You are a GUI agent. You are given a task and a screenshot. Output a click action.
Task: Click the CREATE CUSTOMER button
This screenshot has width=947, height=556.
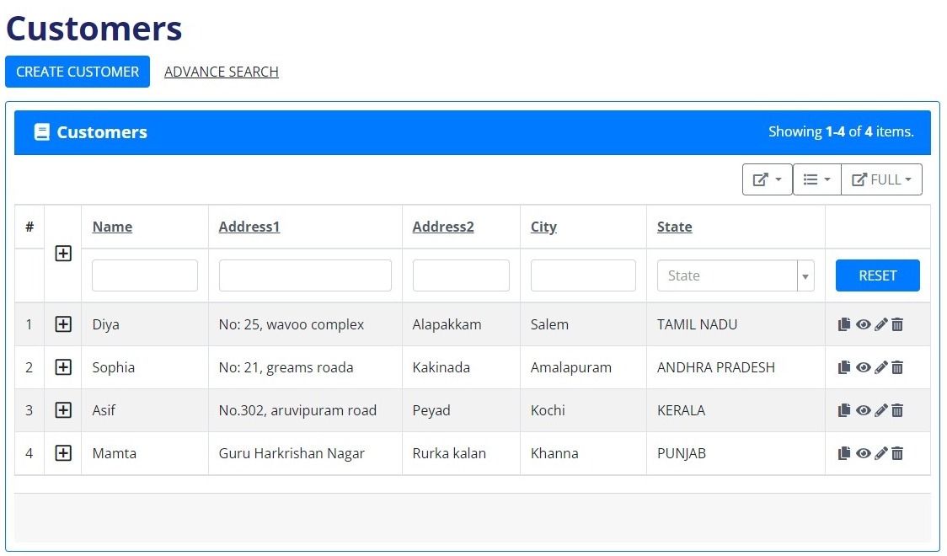[78, 72]
